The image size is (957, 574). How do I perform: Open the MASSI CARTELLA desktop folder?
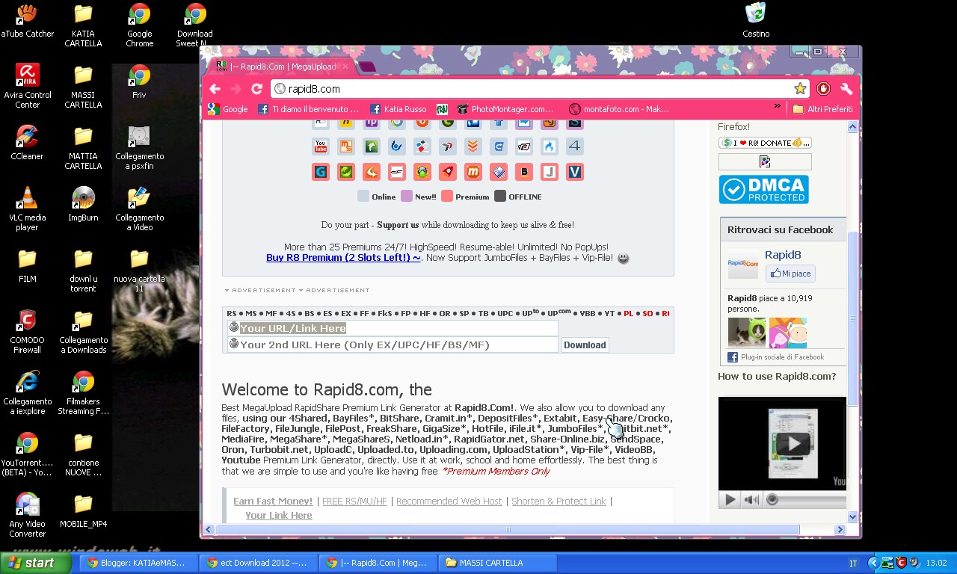coord(83,86)
